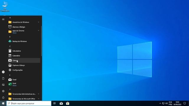This screenshot has height=106, width=189.
Task: Launch Captura e Esboço
Action: coord(24,65)
